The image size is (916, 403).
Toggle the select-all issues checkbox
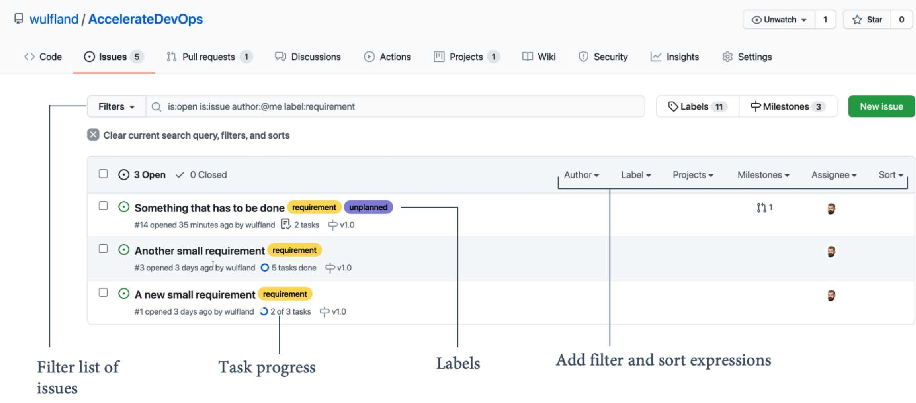click(103, 174)
